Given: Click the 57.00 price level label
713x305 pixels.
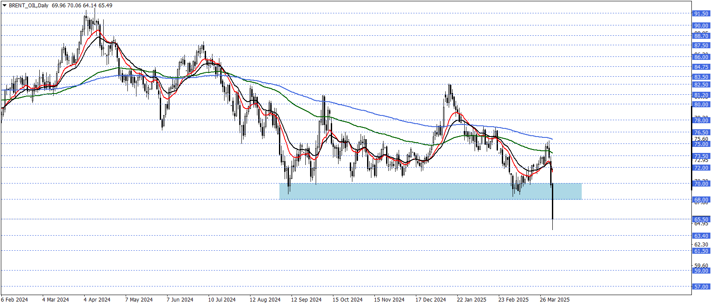Looking at the screenshot, I should (x=701, y=287).
